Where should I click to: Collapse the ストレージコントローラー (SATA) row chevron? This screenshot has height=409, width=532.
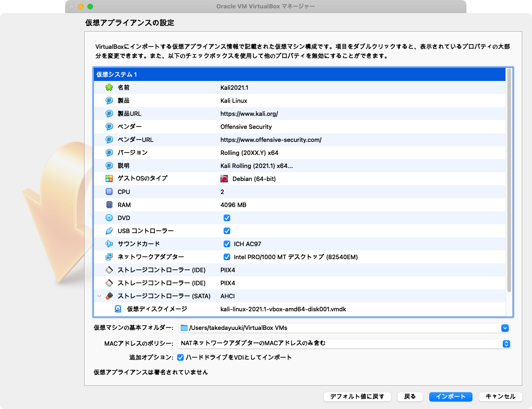tap(99, 296)
